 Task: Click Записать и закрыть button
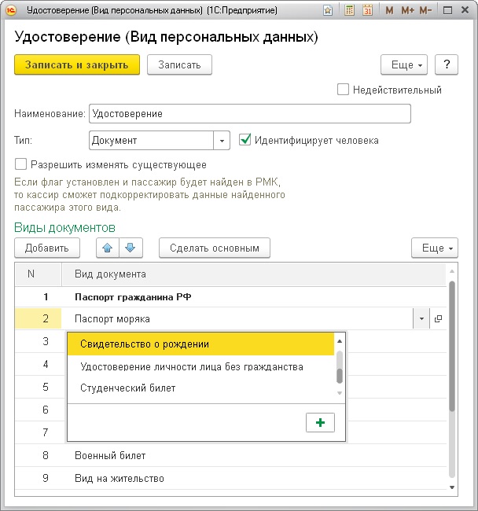[x=76, y=64]
